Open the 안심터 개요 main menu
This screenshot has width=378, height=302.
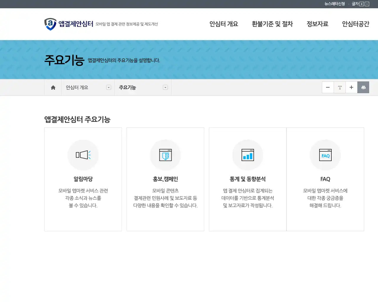coord(224,24)
